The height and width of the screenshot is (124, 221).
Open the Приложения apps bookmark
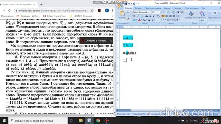pyautogui.click(x=7, y=16)
